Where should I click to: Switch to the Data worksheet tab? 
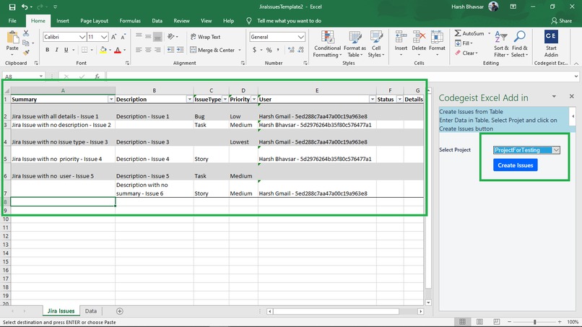(90, 311)
